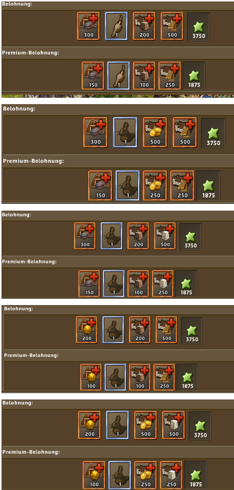Click the 500 planks reward in the club's Belohnung row
The height and width of the screenshot is (490, 234).
(172, 26)
